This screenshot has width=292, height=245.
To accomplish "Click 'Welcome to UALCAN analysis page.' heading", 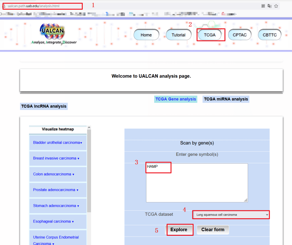I will coord(151,76).
